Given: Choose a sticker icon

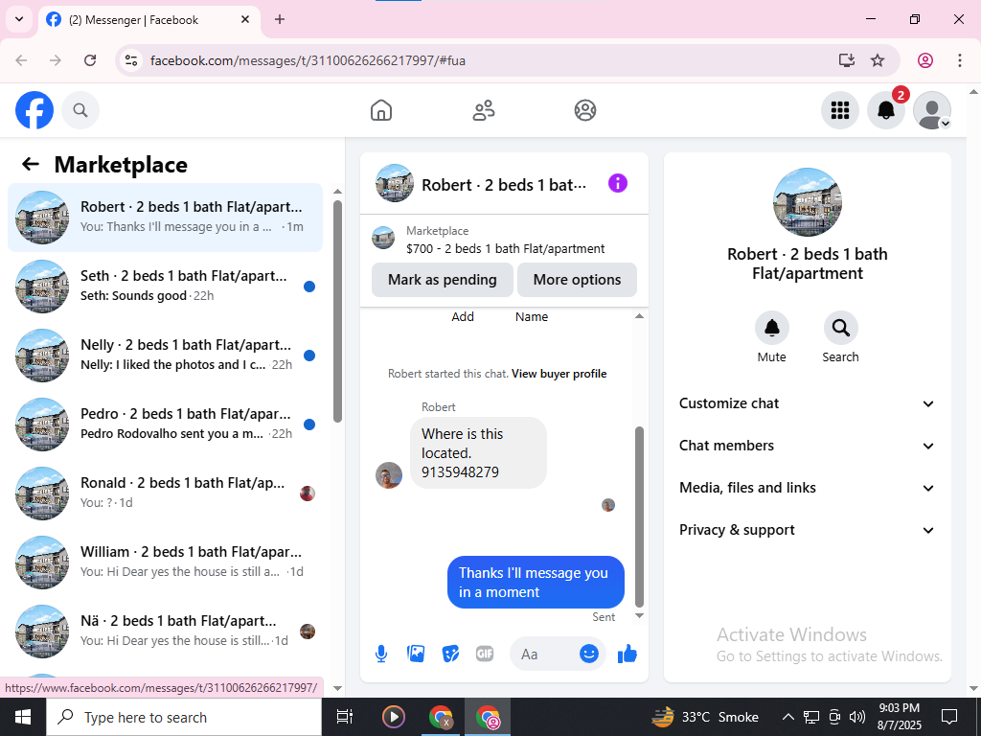Looking at the screenshot, I should tap(450, 654).
